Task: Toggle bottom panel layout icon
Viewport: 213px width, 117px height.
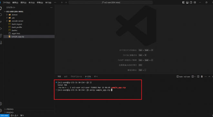Action: 187,3
